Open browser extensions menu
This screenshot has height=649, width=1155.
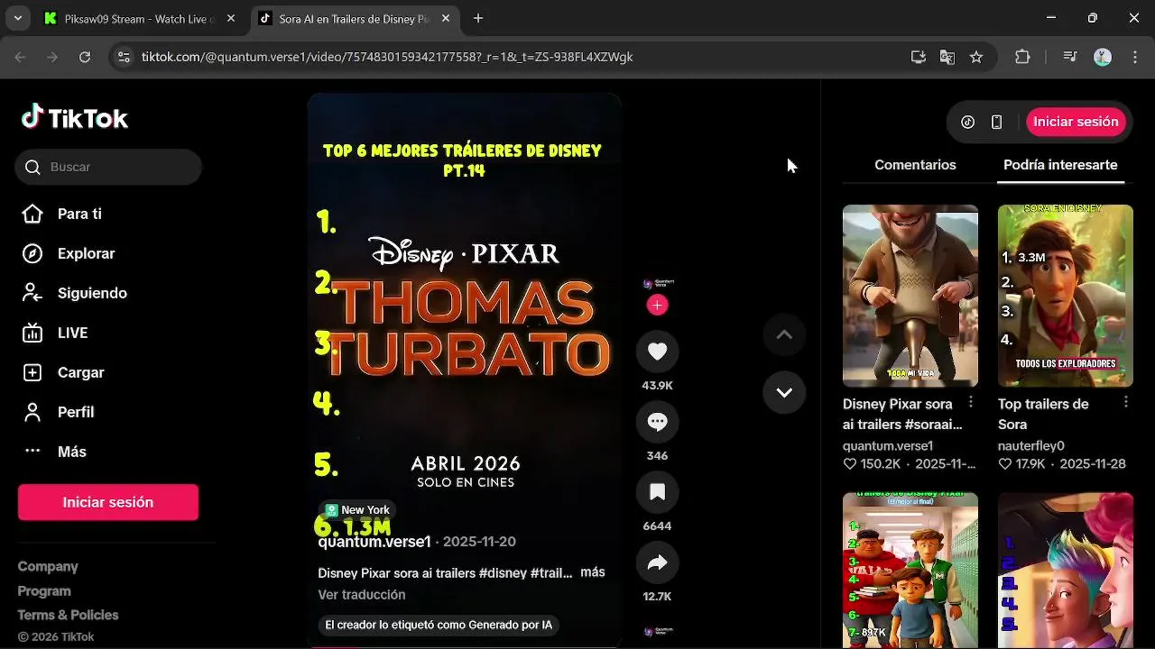click(x=1022, y=57)
